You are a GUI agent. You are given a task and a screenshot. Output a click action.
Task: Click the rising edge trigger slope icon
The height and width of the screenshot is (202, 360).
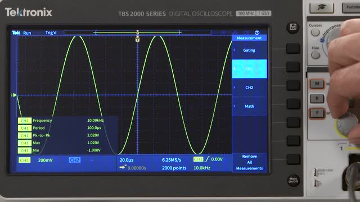(x=207, y=159)
